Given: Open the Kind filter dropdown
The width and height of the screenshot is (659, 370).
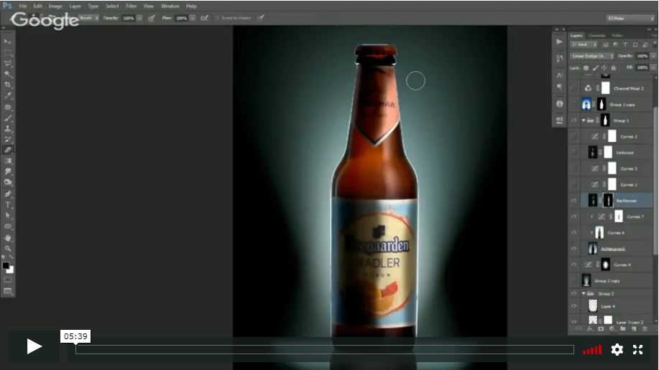Looking at the screenshot, I should click(584, 44).
